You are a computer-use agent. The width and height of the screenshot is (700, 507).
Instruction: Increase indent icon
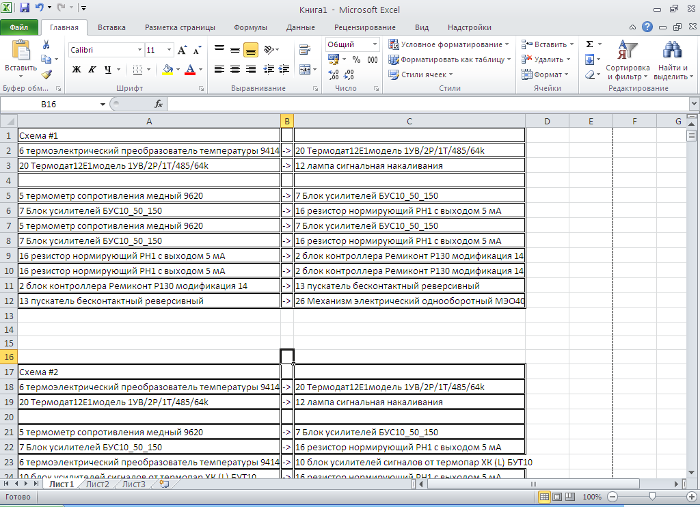coord(284,69)
